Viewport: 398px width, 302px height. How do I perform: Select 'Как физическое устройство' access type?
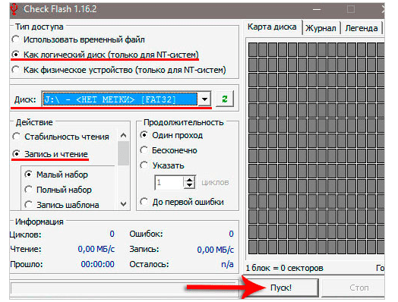click(118, 70)
